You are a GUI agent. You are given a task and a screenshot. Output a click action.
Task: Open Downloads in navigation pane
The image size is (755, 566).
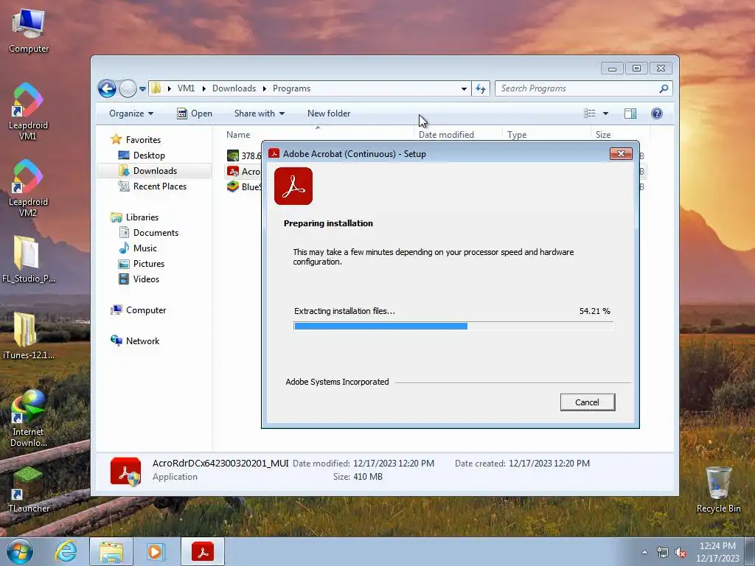tap(155, 171)
